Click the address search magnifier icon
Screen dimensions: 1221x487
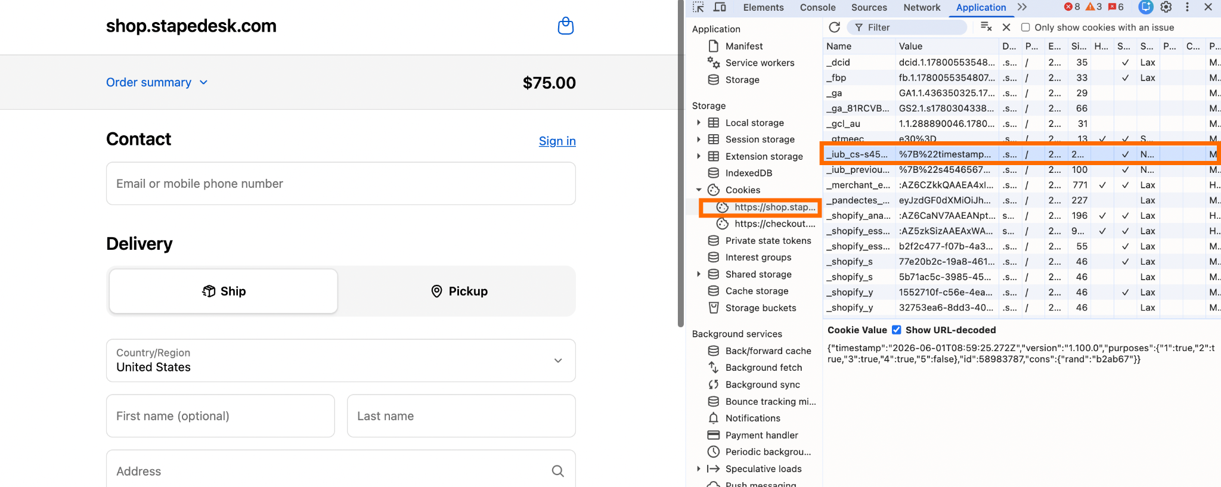pos(557,471)
